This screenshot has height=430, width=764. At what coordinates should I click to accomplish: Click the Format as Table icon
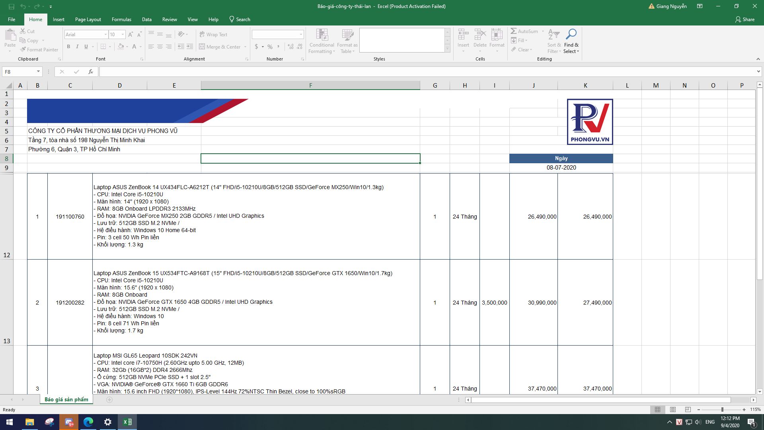tap(347, 35)
